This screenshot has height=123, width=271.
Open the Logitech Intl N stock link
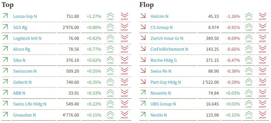[27, 38]
